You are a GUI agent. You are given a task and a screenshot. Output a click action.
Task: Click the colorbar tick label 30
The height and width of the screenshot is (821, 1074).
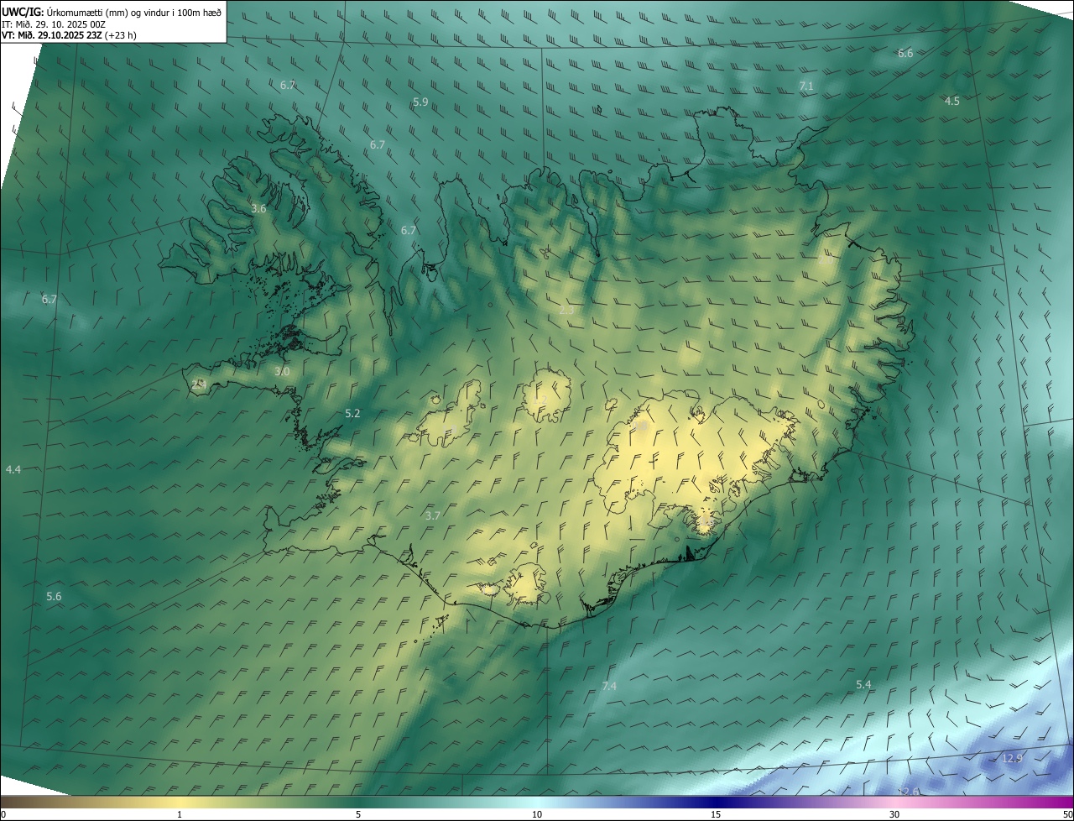(x=894, y=815)
